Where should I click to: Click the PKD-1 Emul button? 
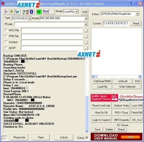pyautogui.click(x=121, y=112)
